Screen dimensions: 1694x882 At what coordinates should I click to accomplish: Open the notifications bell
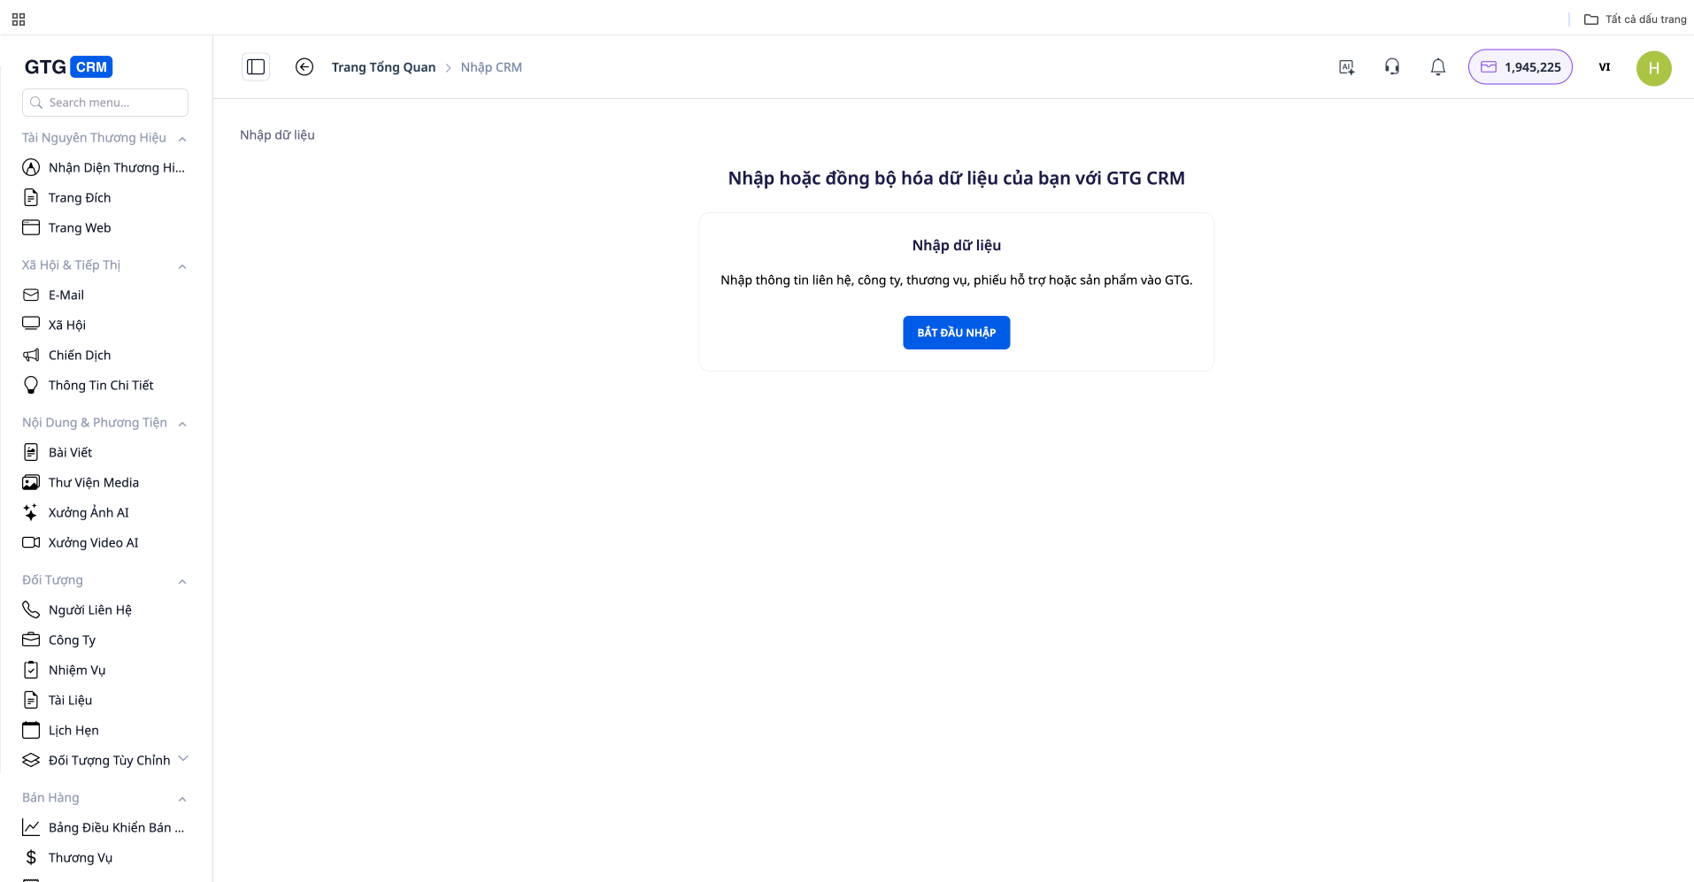[x=1438, y=67]
